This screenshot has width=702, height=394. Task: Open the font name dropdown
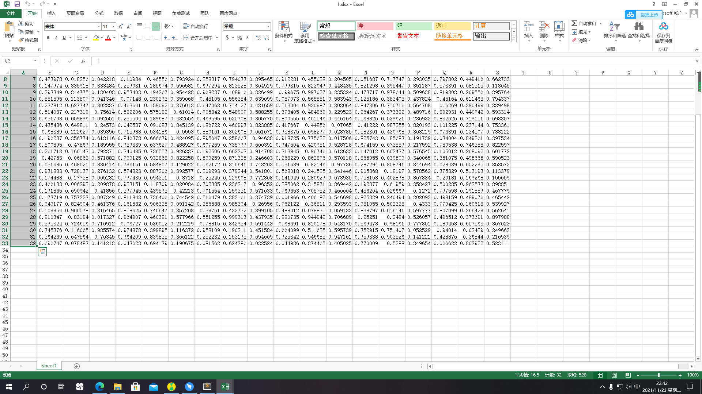99,26
